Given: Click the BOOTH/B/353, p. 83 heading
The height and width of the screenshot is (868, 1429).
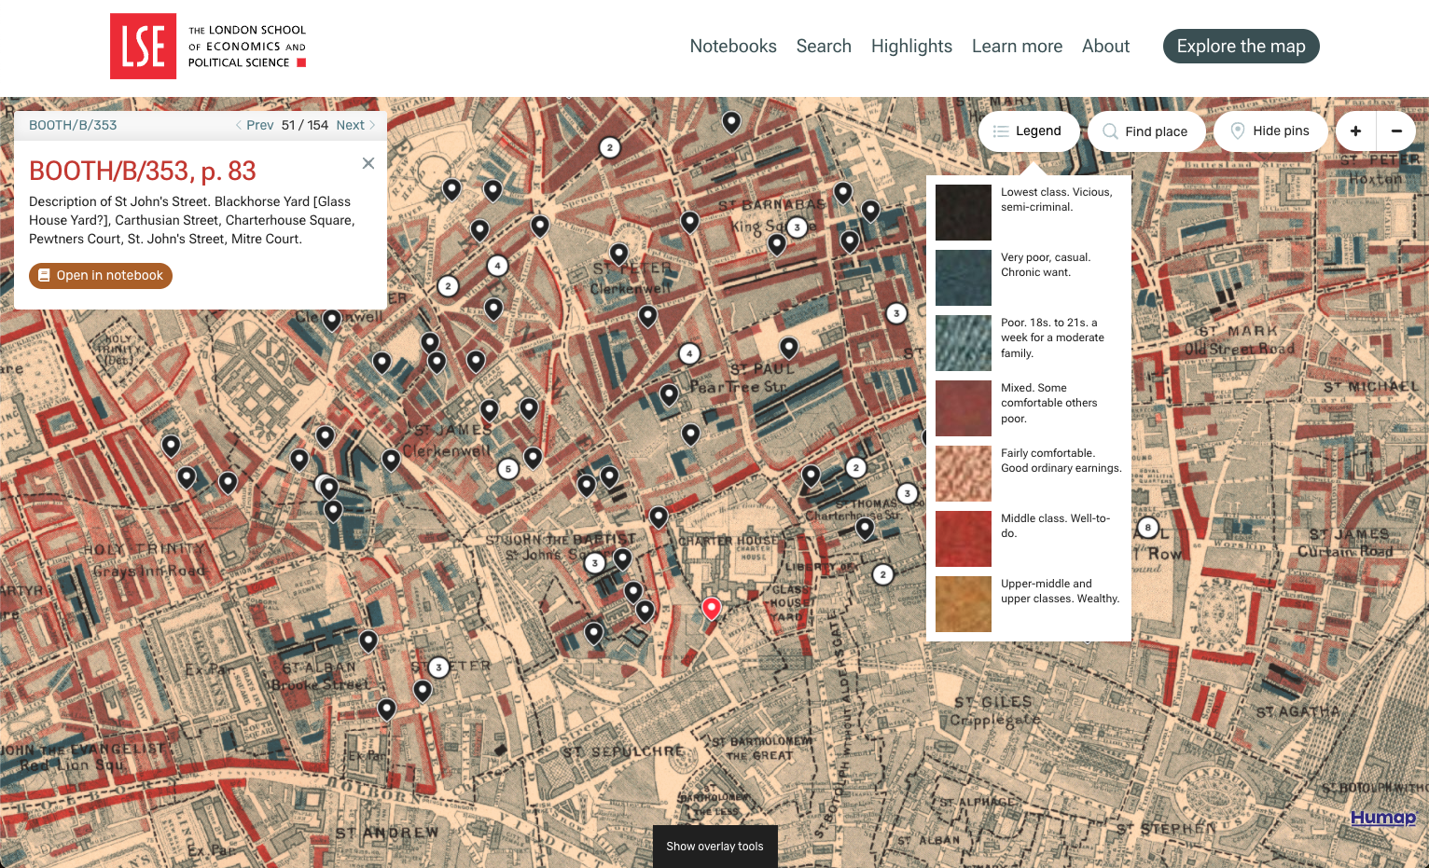Looking at the screenshot, I should coord(143,171).
